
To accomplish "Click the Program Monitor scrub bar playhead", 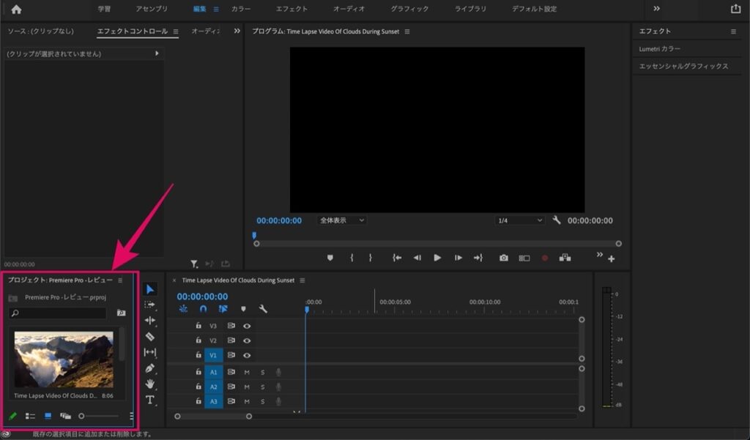I will coord(254,235).
